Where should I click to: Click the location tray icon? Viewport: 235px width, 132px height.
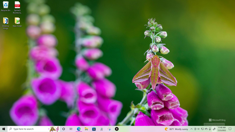pos(195,129)
